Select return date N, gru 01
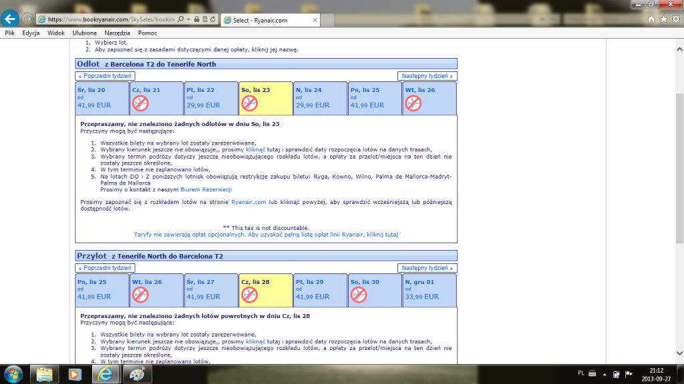The height and width of the screenshot is (384, 684). pos(430,290)
